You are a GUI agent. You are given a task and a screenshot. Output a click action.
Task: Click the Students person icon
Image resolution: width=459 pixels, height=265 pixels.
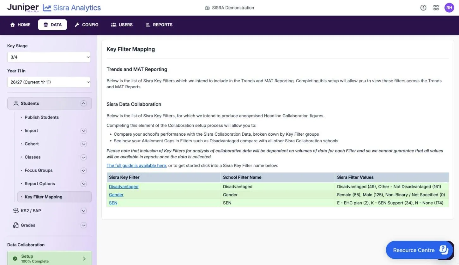[x=16, y=103]
